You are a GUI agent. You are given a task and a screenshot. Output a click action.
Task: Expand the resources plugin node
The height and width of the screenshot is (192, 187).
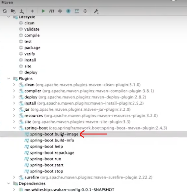pyautogui.click(x=14, y=116)
